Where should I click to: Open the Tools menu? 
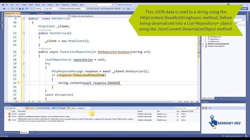point(57,5)
